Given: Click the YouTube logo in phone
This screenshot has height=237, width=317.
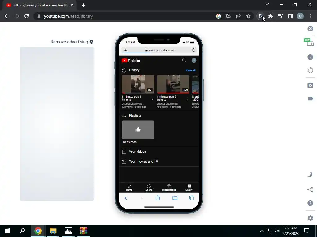Looking at the screenshot, I should 131,60.
